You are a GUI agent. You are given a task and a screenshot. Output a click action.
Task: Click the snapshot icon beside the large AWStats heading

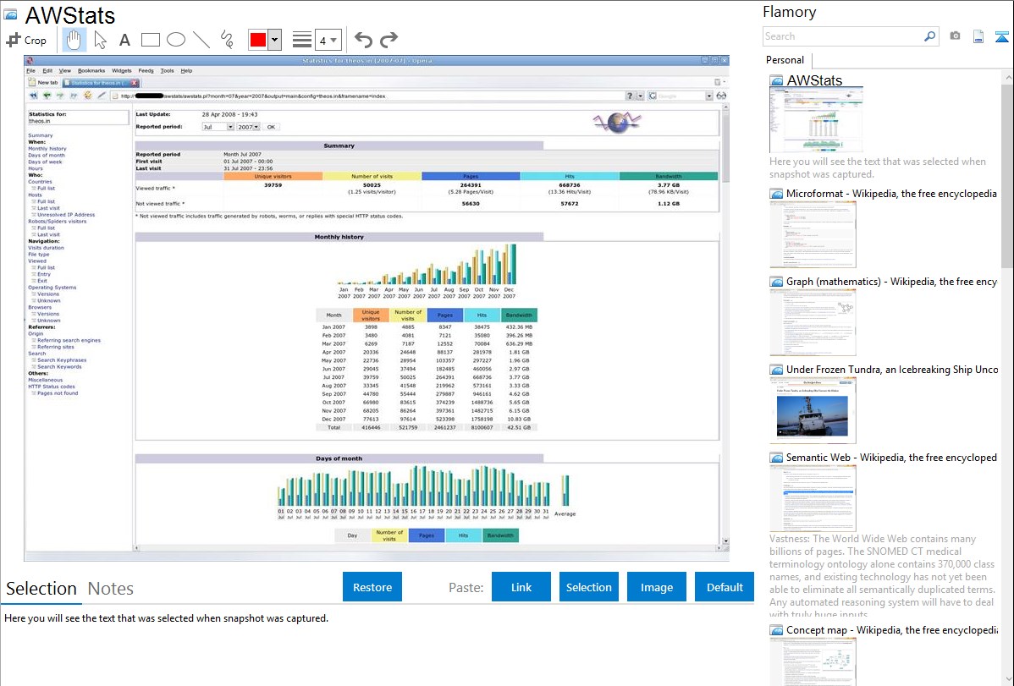click(x=10, y=14)
